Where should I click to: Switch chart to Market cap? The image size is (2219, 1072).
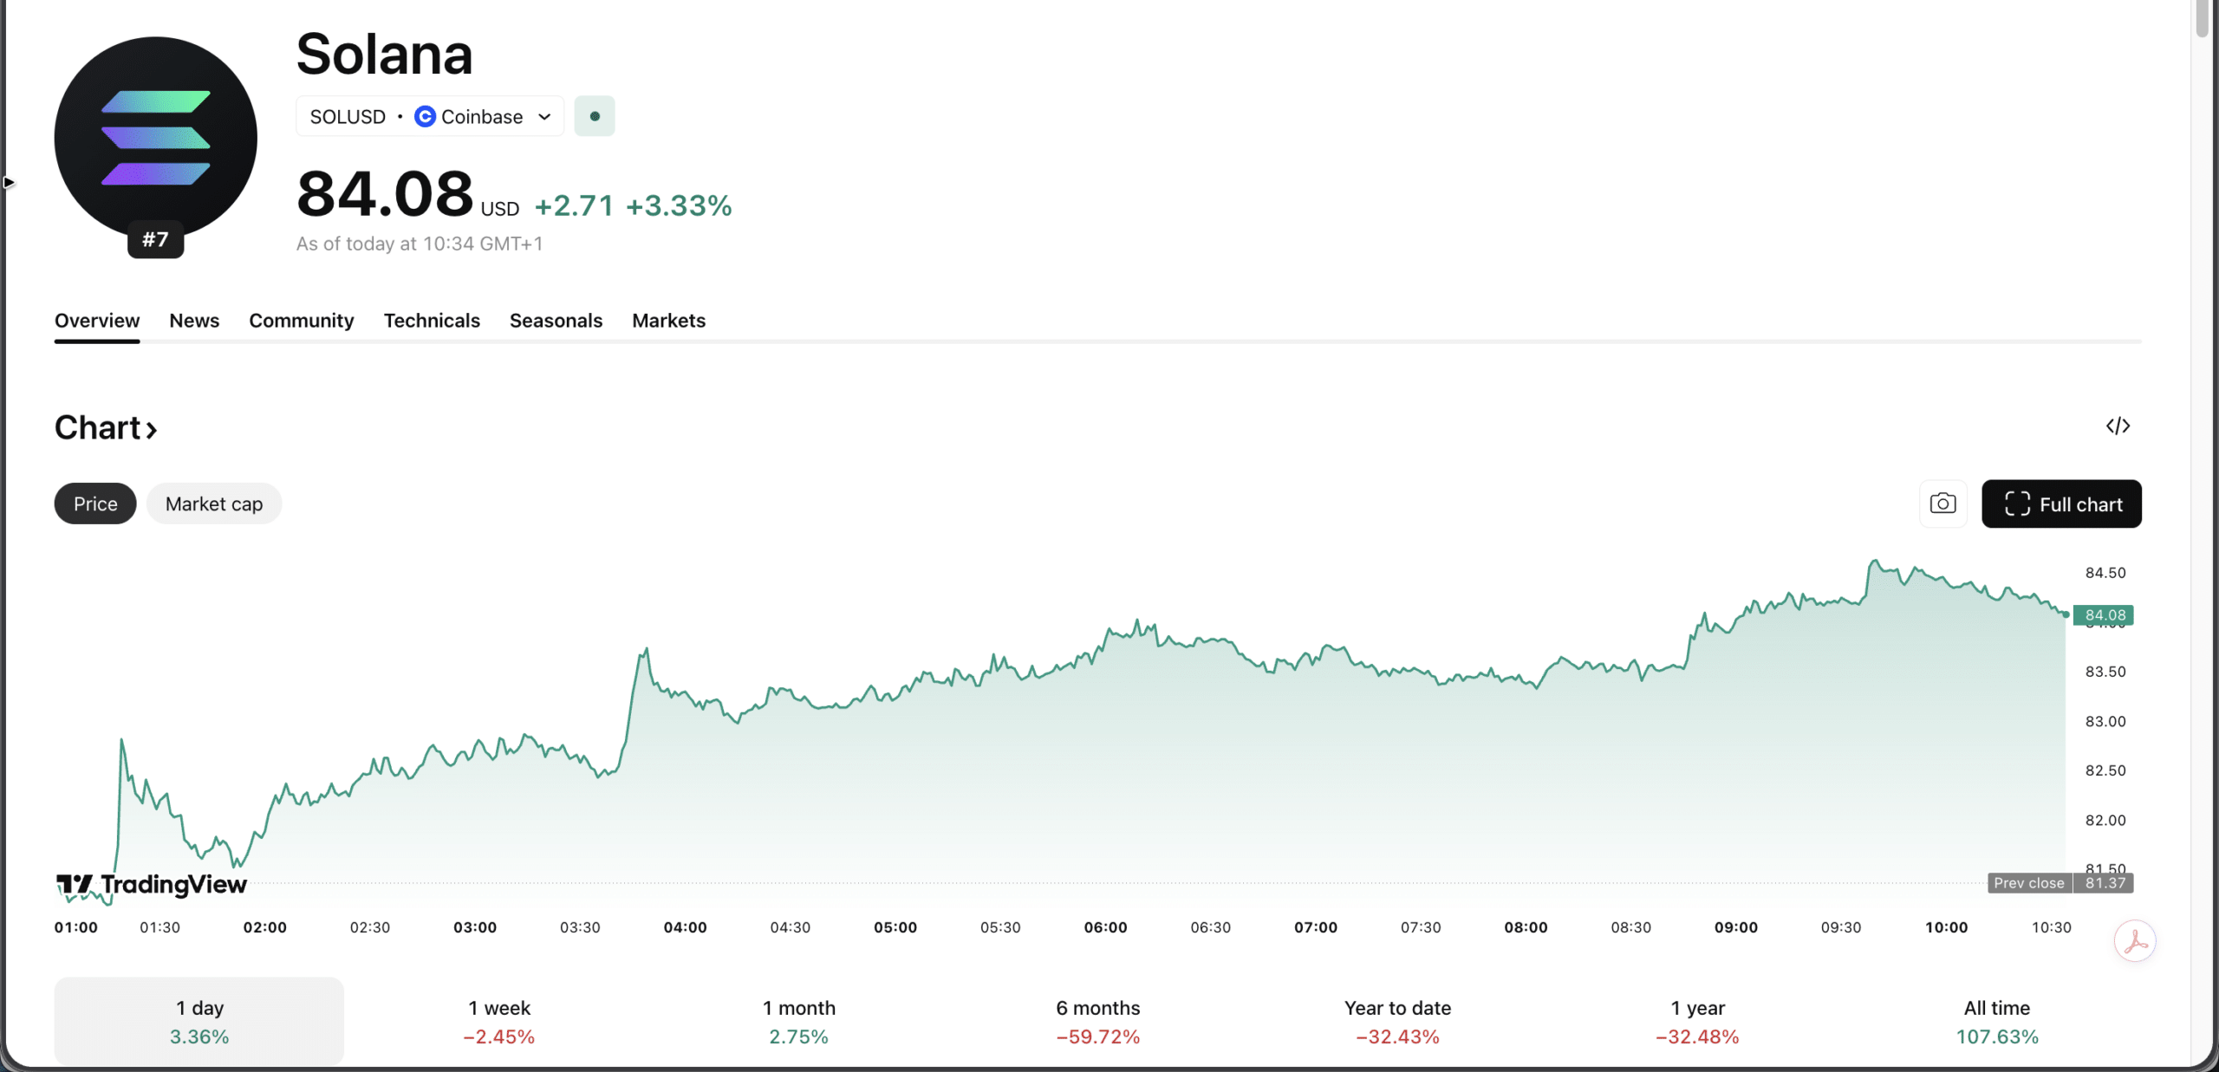(214, 504)
